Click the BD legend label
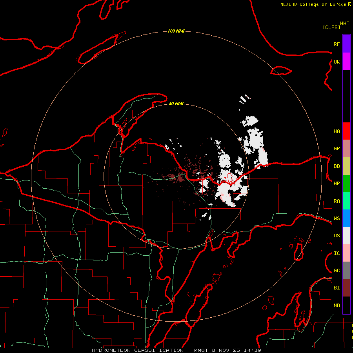353x353 pixels. (x=337, y=166)
